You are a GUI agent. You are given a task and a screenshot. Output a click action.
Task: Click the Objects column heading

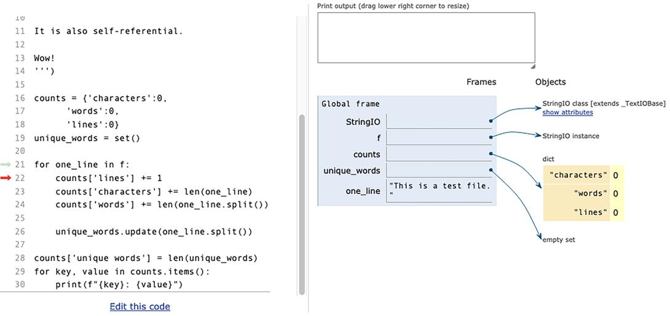[550, 82]
